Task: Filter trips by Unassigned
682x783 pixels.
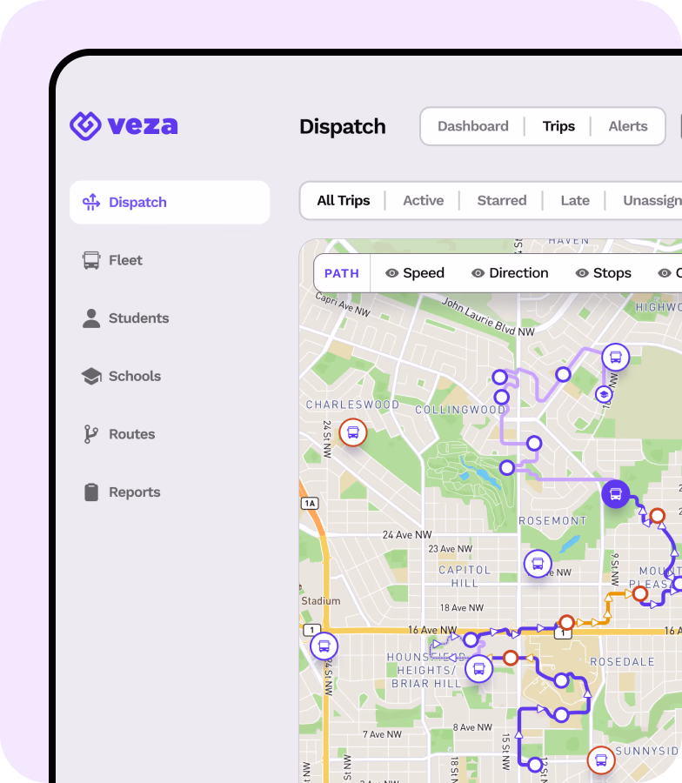Action: 652,200
